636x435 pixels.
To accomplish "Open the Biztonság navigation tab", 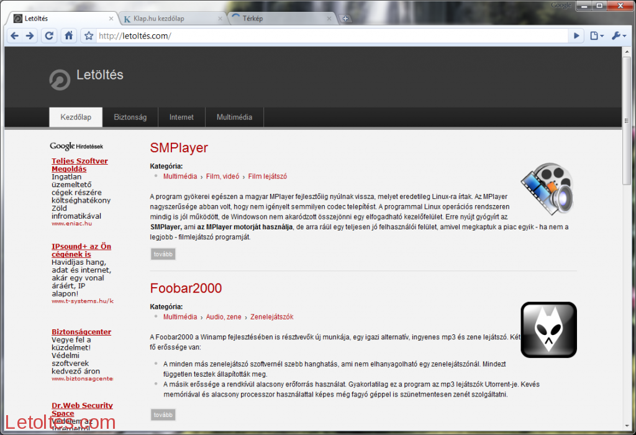I will tap(130, 117).
